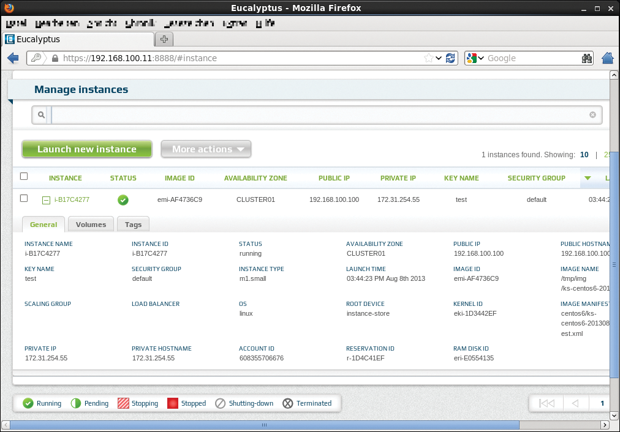620x432 pixels.
Task: Click the green sort arrow in table header
Action: pyautogui.click(x=588, y=178)
